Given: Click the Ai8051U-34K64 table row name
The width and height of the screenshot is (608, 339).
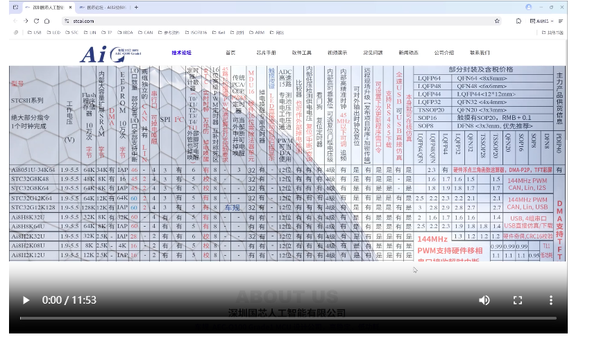Looking at the screenshot, I should click(x=33, y=170).
